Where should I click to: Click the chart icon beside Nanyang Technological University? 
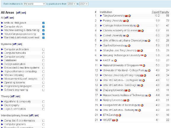click(x=145, y=56)
